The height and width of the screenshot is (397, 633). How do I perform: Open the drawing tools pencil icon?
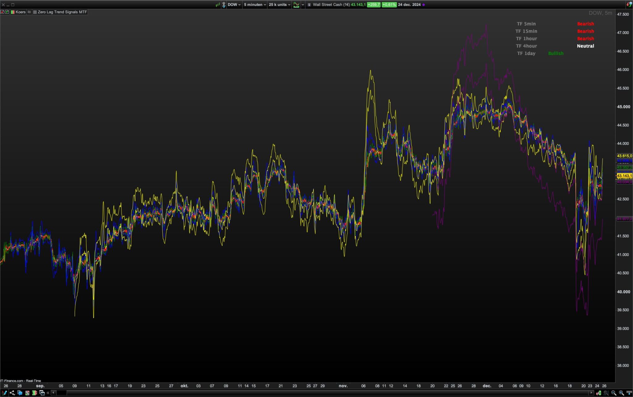coord(4,393)
